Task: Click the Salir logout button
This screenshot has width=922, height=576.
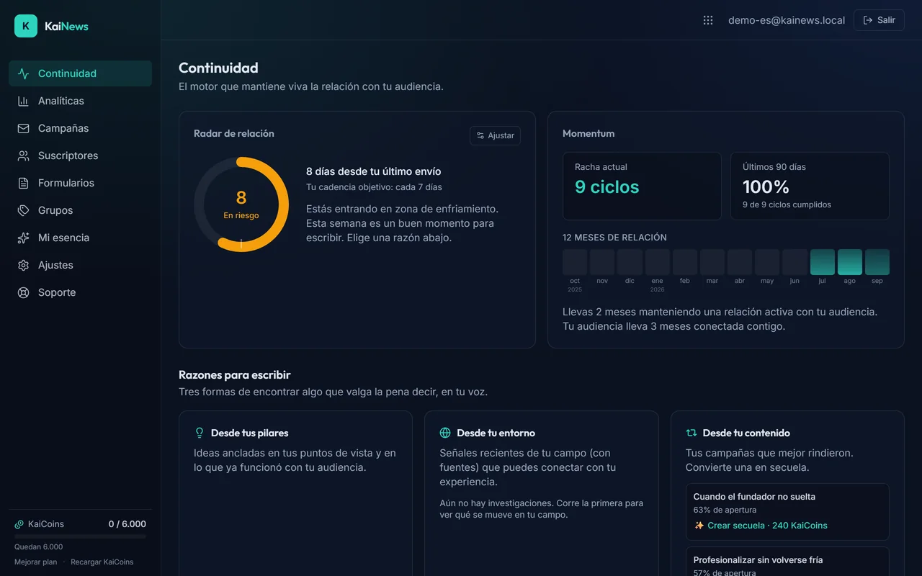Action: (x=879, y=20)
